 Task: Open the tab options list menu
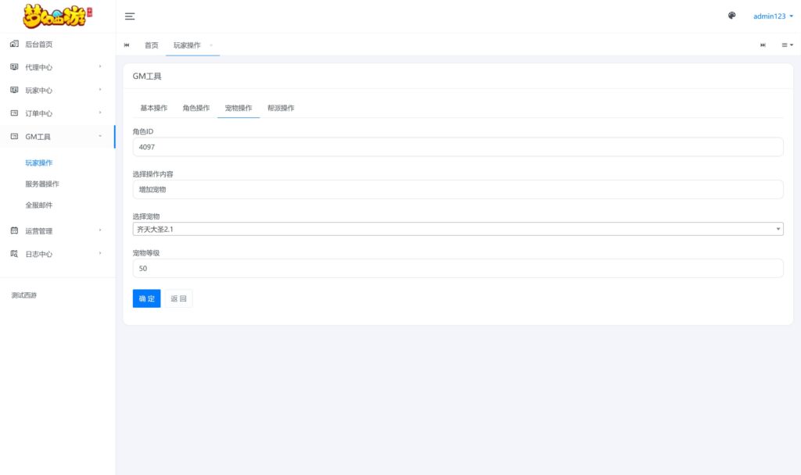pyautogui.click(x=787, y=45)
